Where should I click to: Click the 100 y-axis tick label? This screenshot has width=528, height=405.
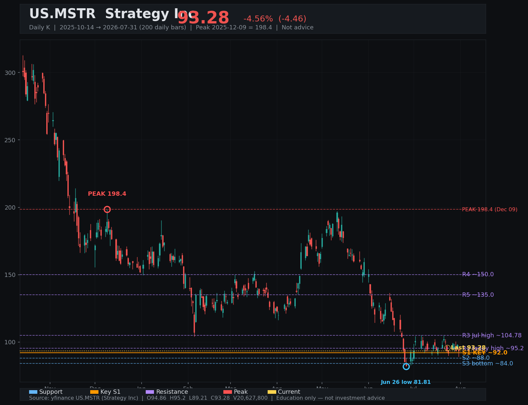pos(10,342)
